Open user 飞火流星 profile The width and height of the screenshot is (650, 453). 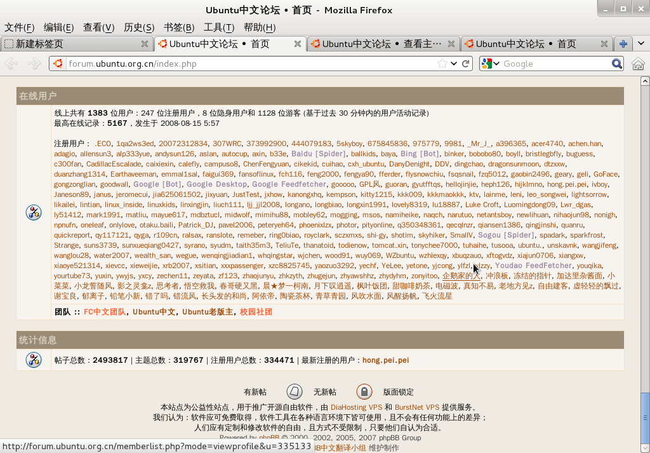pyautogui.click(x=437, y=296)
